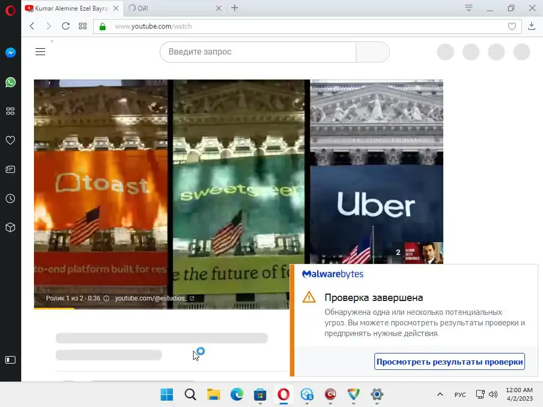The width and height of the screenshot is (543, 407).
Task: Open Personal News in the sidebar
Action: (x=11, y=169)
